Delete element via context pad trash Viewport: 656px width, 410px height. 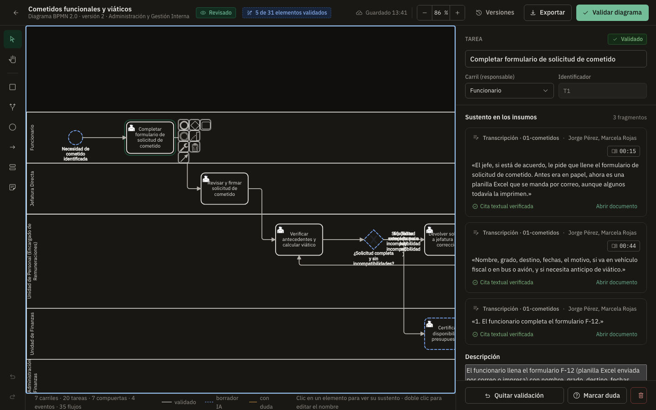195,147
